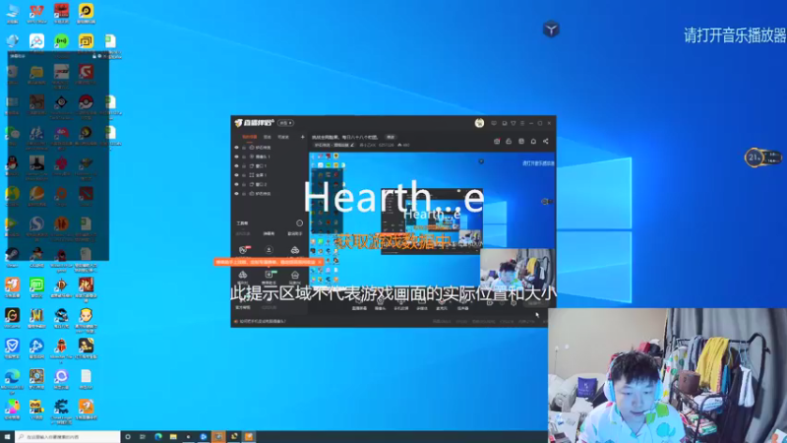Open File Explorer from the taskbar

point(173,437)
